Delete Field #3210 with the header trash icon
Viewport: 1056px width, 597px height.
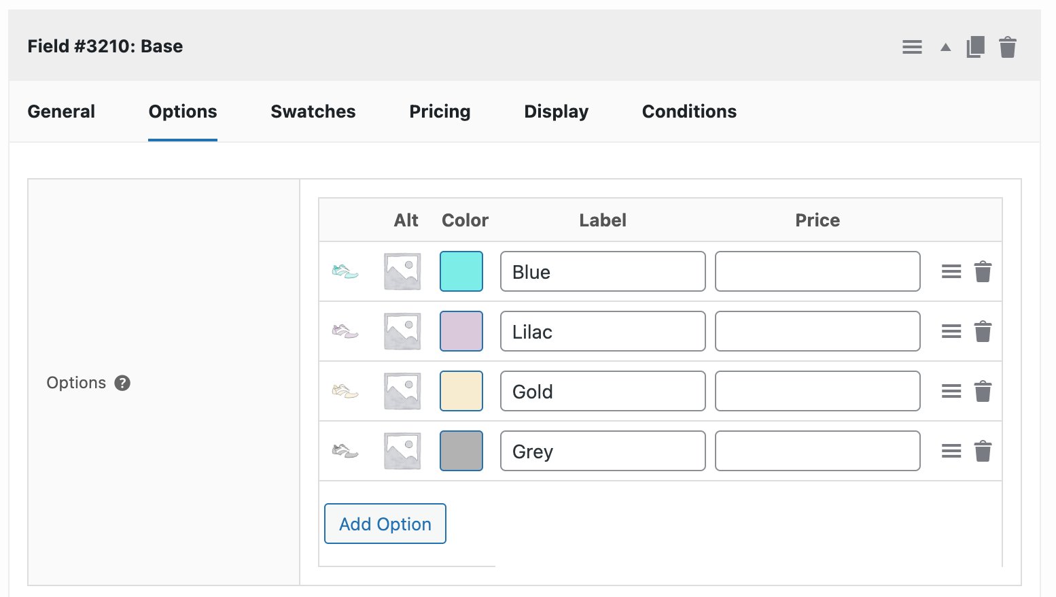click(x=1008, y=46)
